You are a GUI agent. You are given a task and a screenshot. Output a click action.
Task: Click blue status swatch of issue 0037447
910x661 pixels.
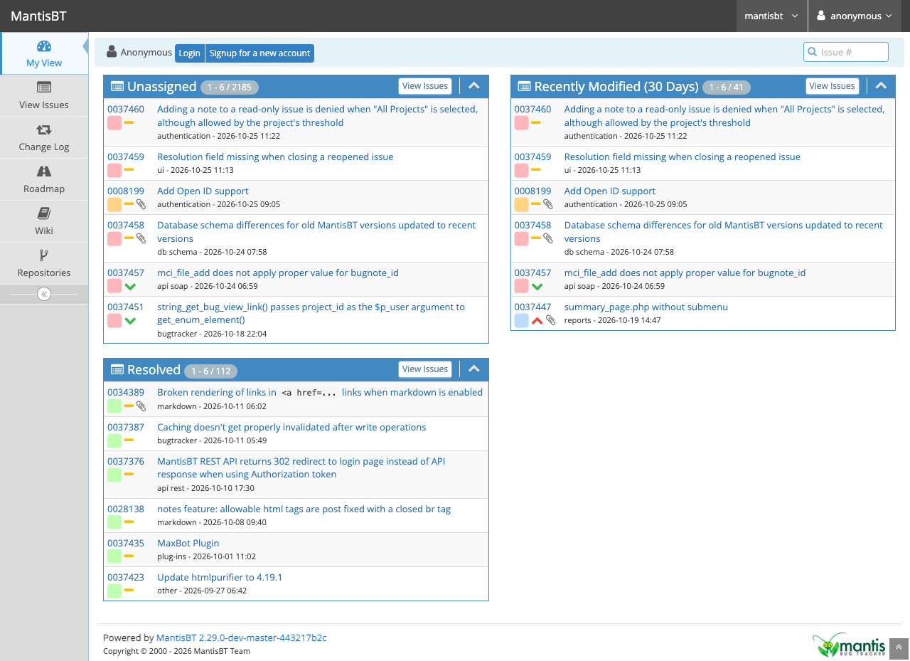pos(521,320)
